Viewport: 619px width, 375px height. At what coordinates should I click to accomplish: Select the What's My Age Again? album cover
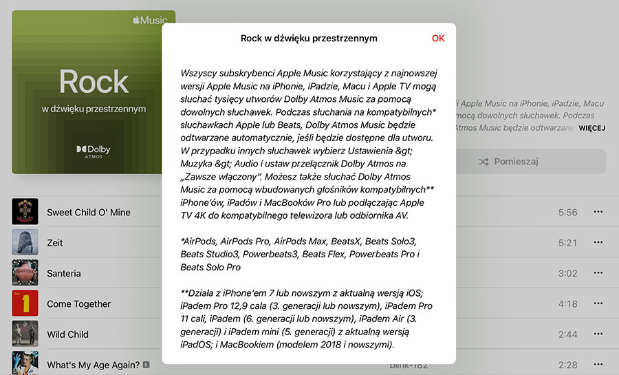point(25,363)
